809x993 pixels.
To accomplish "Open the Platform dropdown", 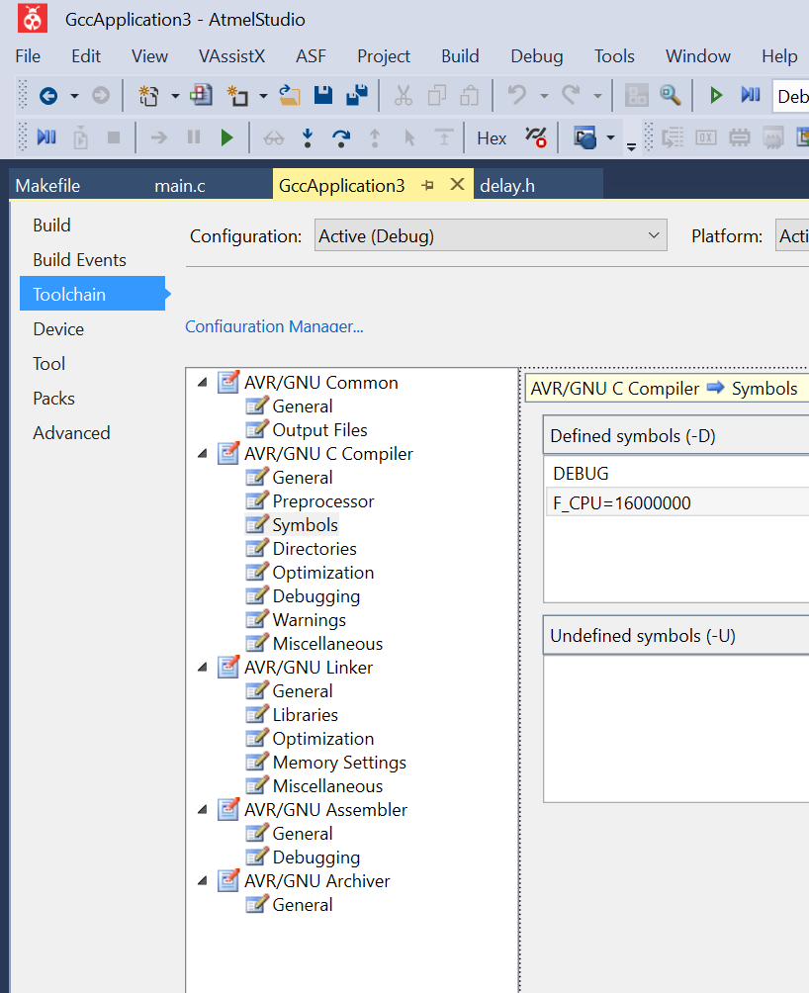I will (x=792, y=235).
